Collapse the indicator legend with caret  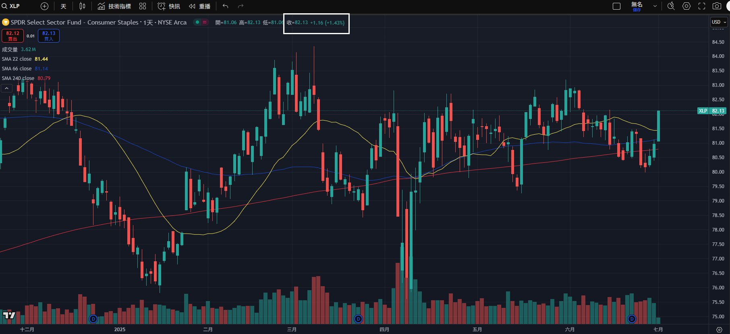pos(7,88)
